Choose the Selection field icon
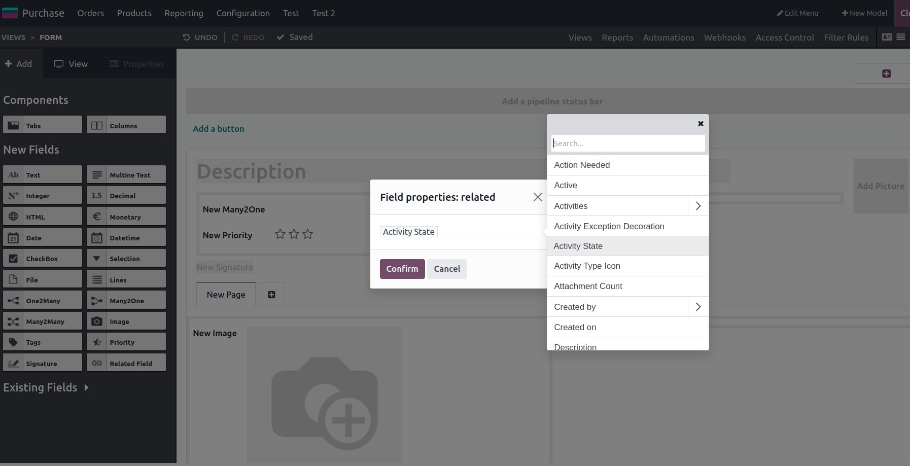The width and height of the screenshot is (910, 466). coord(97,258)
